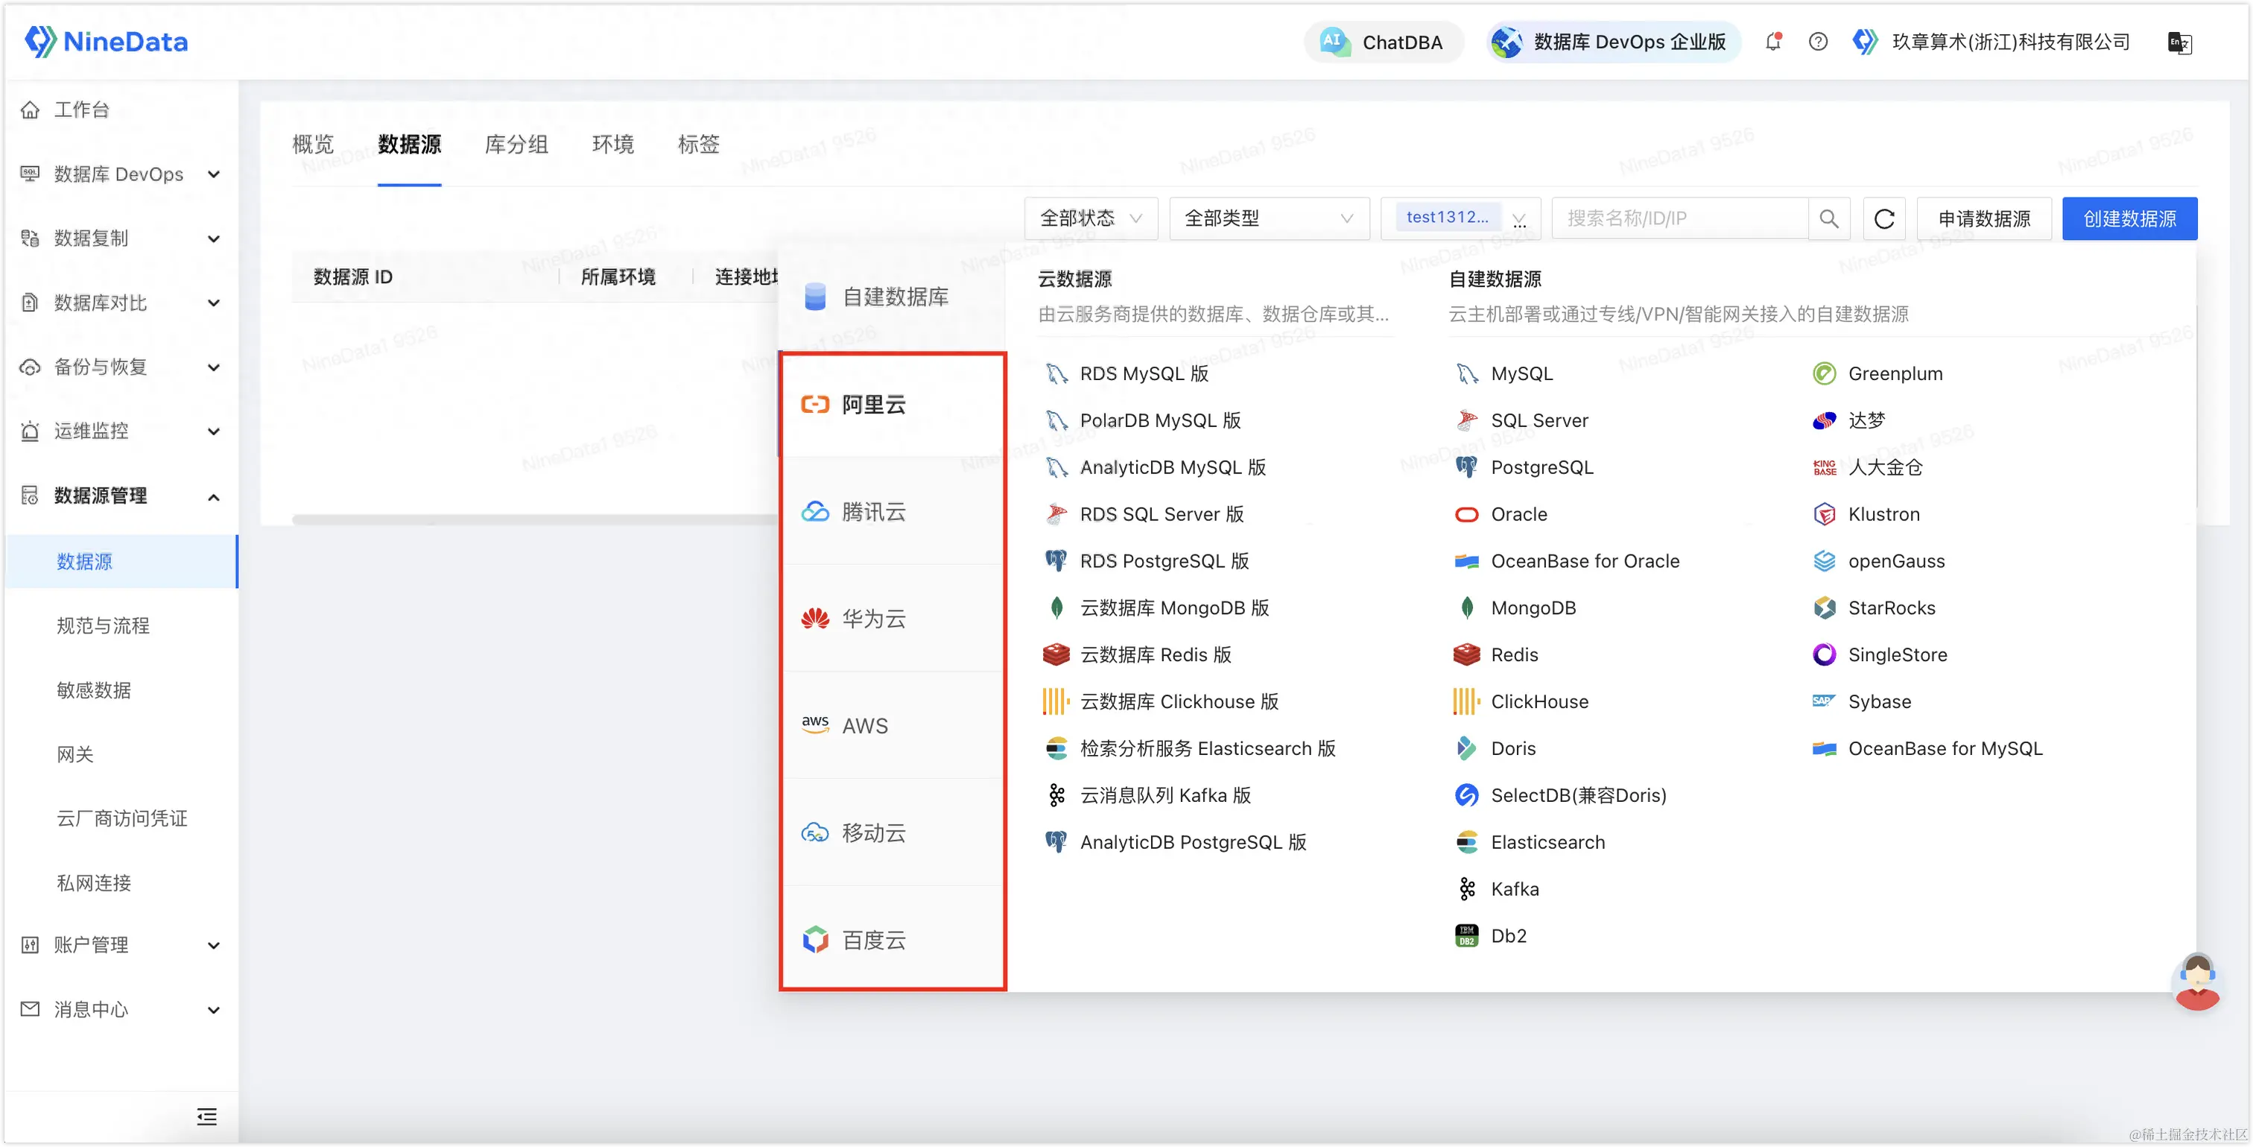Image resolution: width=2253 pixels, height=1147 pixels.
Task: Click the NineData logo
Action: tap(107, 41)
